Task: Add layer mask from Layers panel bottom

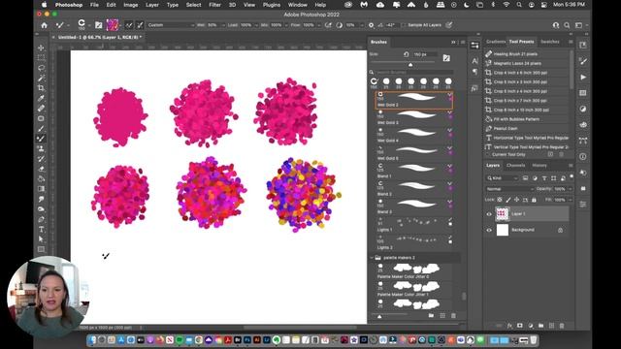Action: click(x=520, y=326)
